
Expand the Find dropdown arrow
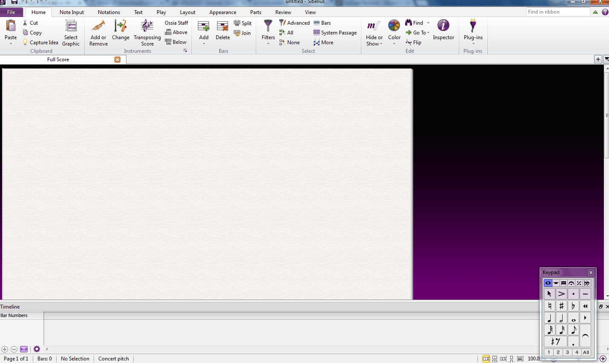(428, 23)
